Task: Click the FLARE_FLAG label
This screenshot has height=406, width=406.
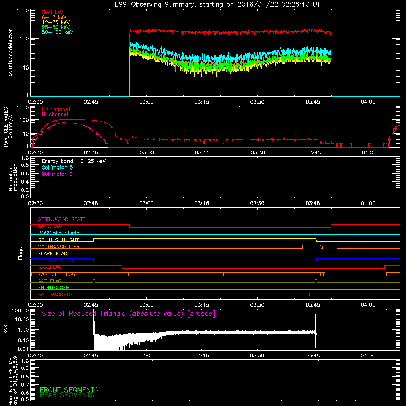Action: click(53, 253)
